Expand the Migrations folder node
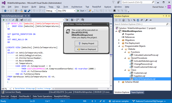This screenshot has height=103, width=172. tap(119, 40)
